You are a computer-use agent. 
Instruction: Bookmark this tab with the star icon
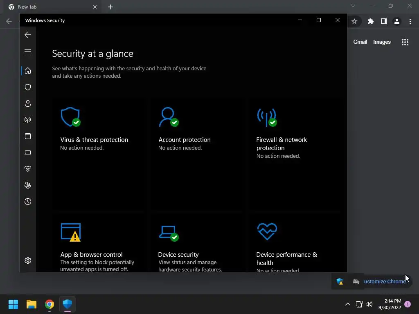[354, 21]
